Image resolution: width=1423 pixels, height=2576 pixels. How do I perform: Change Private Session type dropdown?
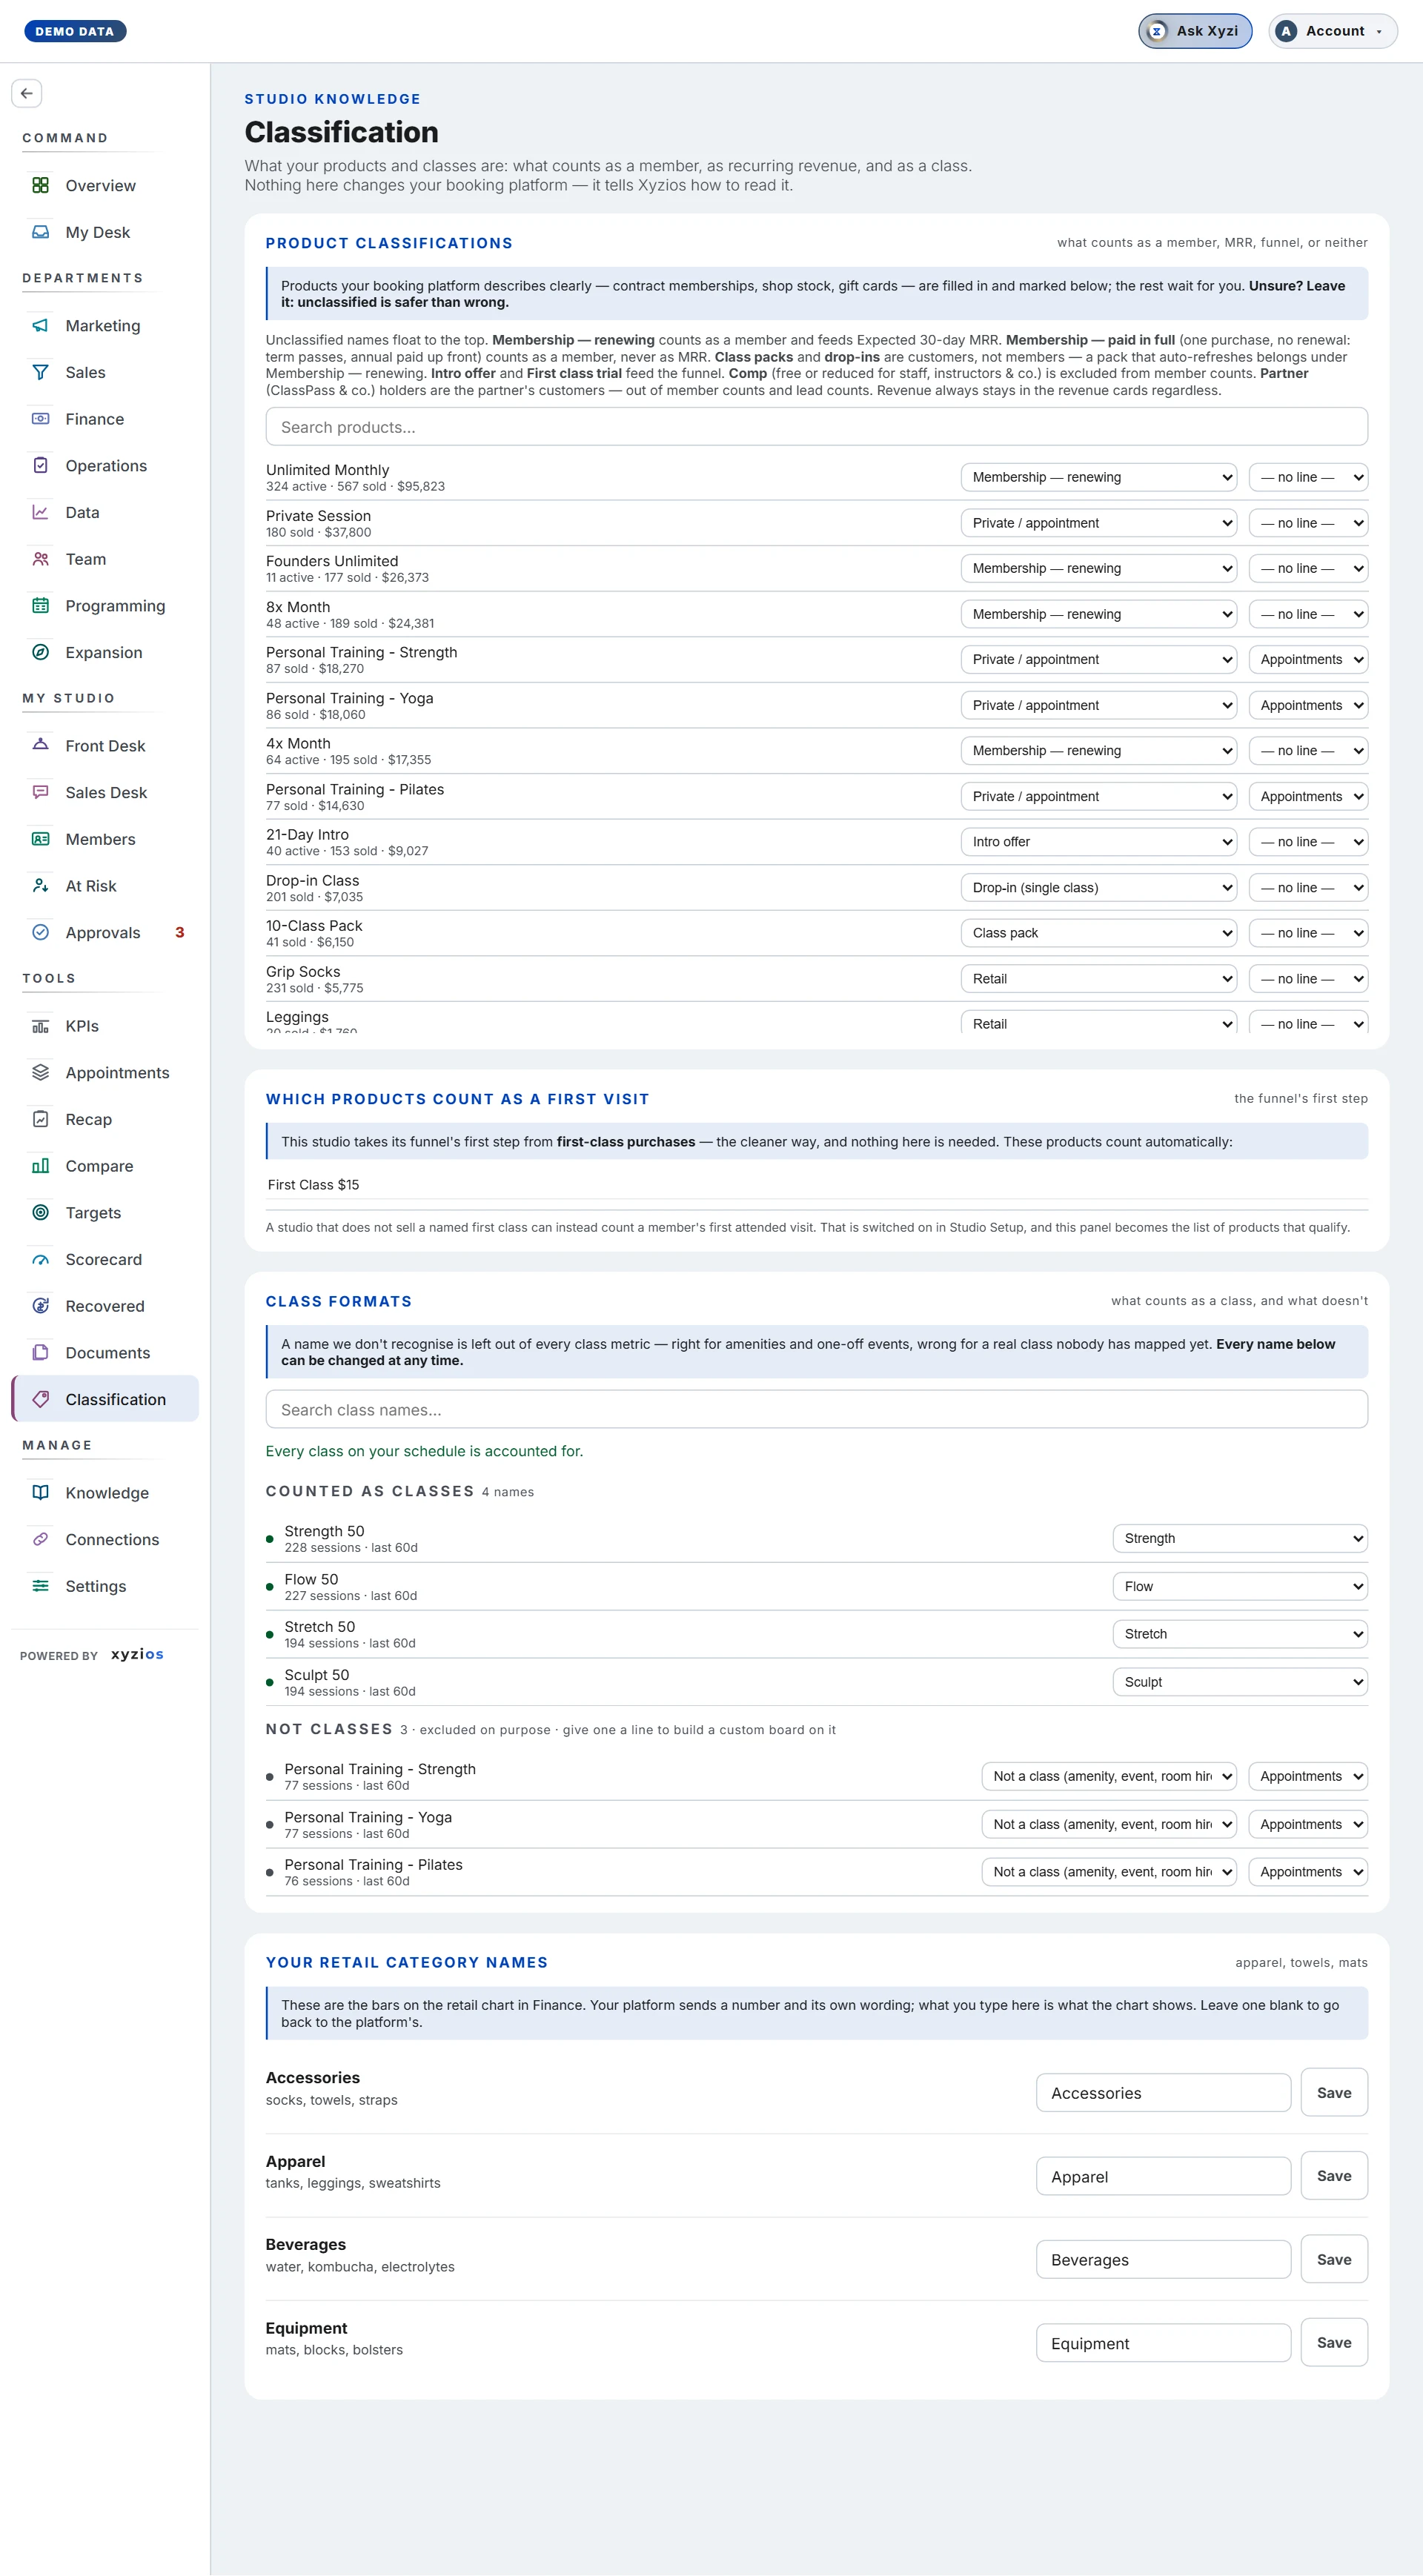point(1098,523)
